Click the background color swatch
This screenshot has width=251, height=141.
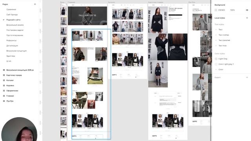[216, 10]
